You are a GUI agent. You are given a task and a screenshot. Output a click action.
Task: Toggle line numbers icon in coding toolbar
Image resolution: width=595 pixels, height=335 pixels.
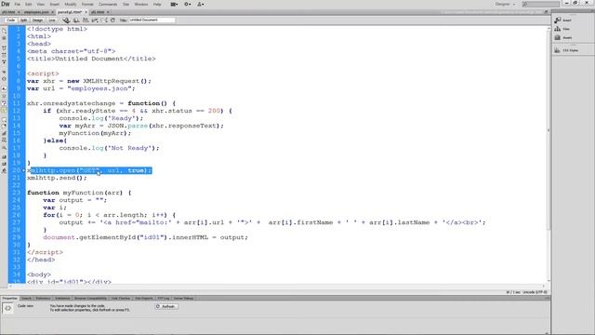[4, 88]
